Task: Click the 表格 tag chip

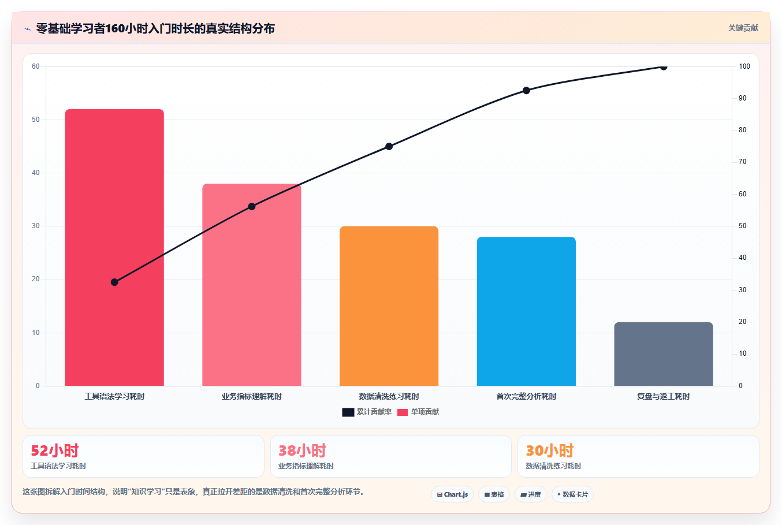Action: (494, 494)
